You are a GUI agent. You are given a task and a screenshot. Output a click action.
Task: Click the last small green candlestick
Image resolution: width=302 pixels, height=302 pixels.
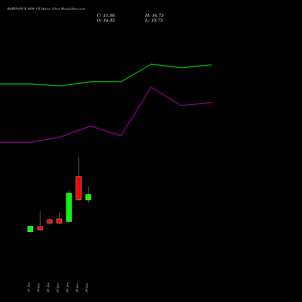point(88,197)
